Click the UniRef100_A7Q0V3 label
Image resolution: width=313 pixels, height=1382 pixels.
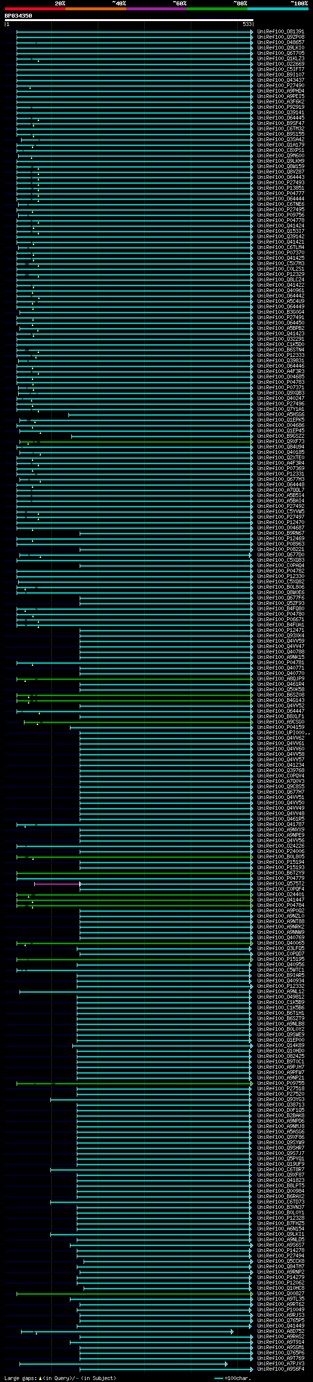pyautogui.click(x=281, y=781)
